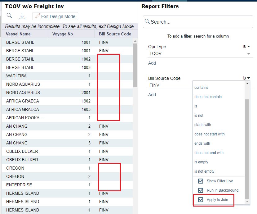Uncheck the Apply to Join checkbox
Viewport: 257px width, 214px height.
[x=201, y=200]
